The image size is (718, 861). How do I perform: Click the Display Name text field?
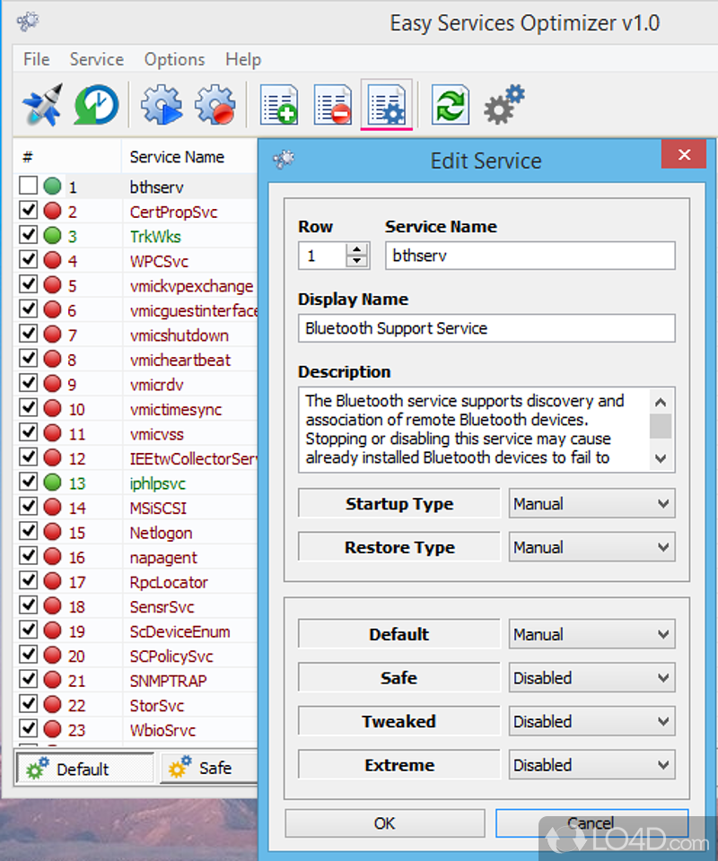pyautogui.click(x=486, y=328)
